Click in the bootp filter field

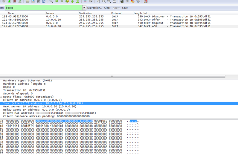tap(44, 8)
